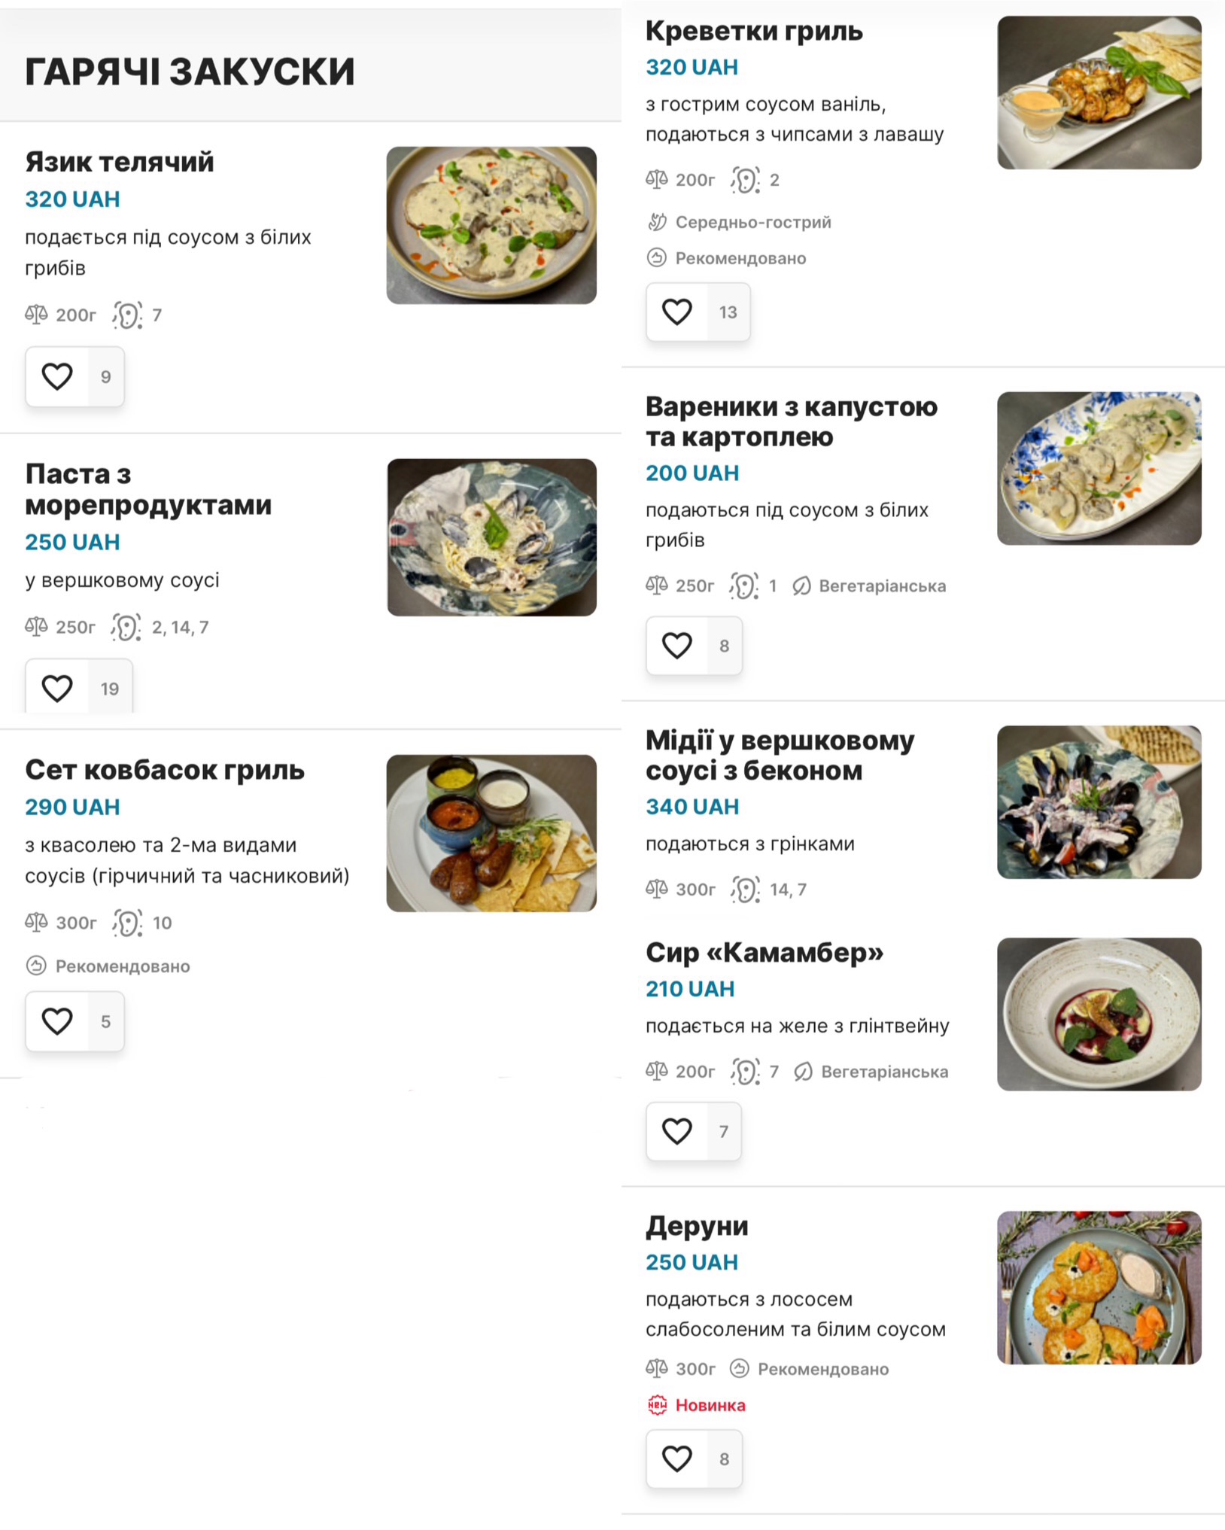Click the red Новинка badge icon
This screenshot has height=1530, width=1225.
pos(657,1404)
